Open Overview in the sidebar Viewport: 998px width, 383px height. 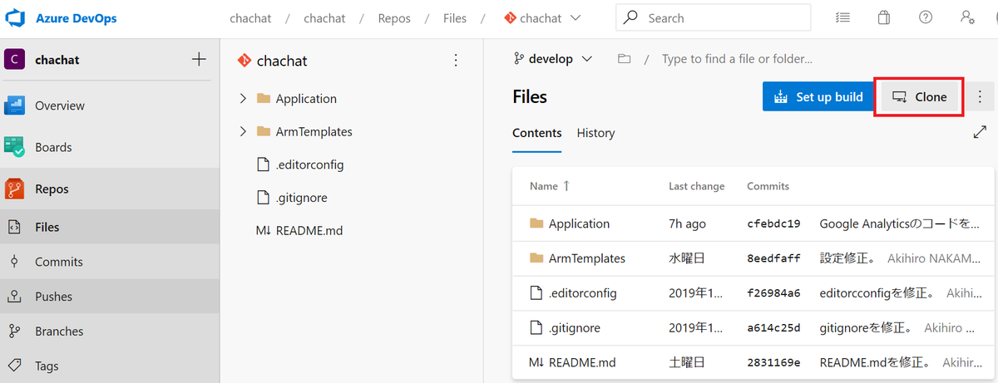(x=60, y=106)
